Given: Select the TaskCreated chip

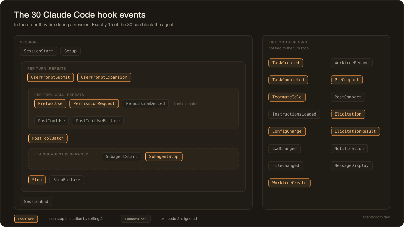Looking at the screenshot, I should tap(286, 63).
